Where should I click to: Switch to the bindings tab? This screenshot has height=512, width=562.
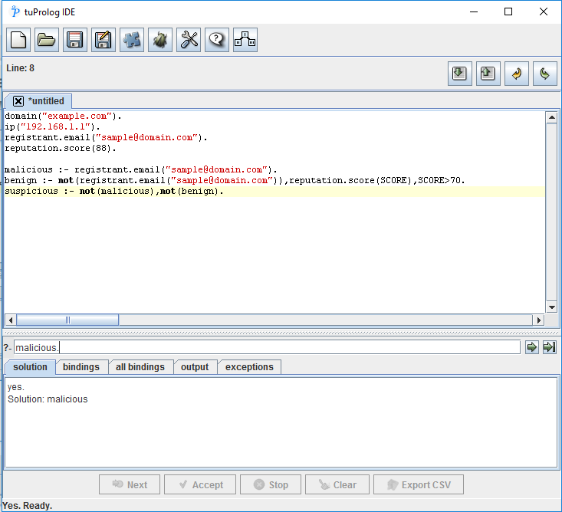pyautogui.click(x=81, y=367)
